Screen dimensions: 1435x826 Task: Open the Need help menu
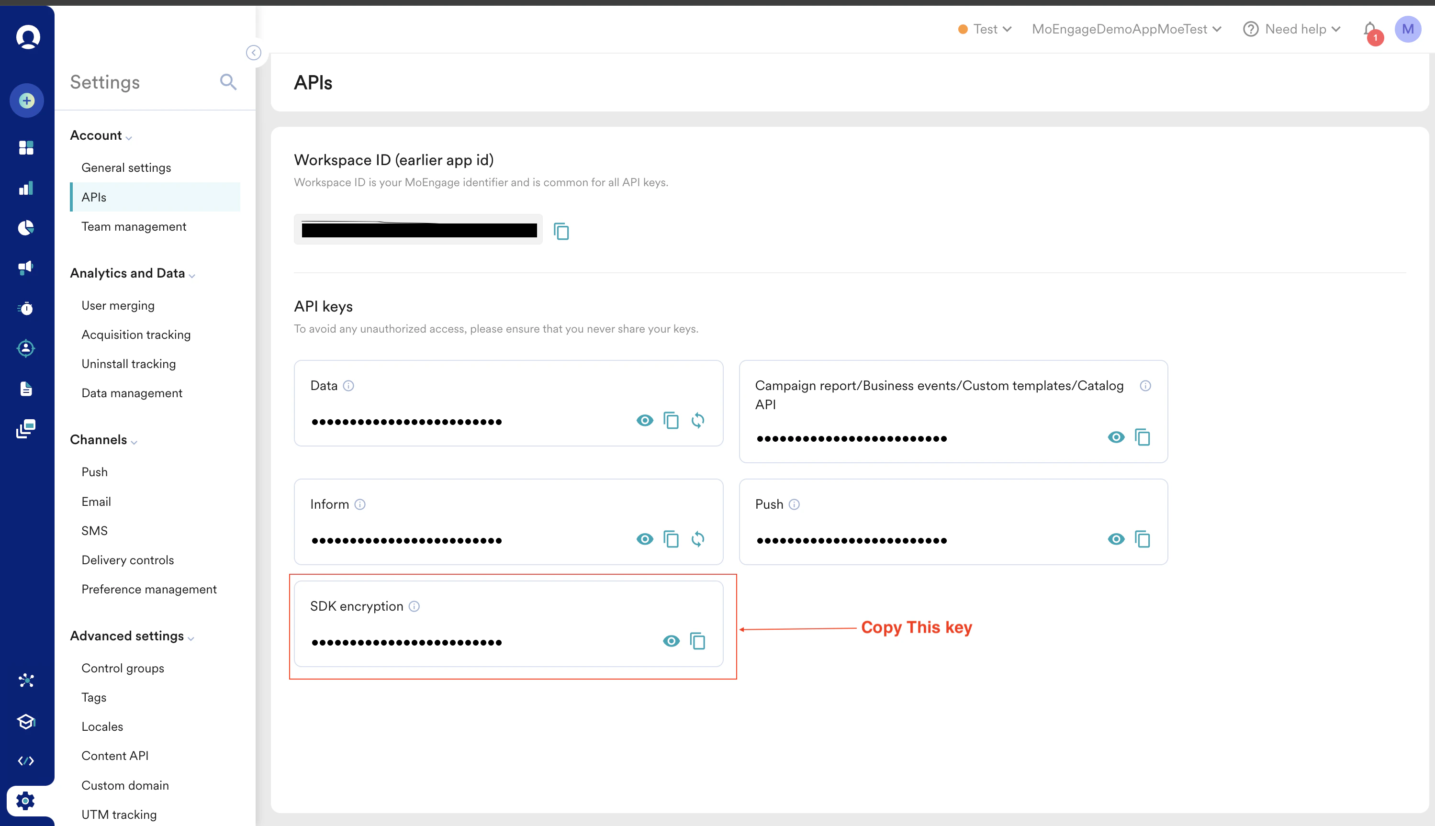pos(1292,30)
